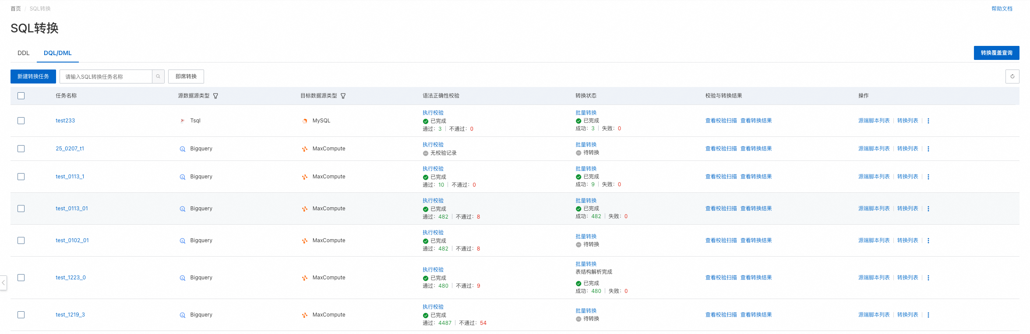Check the 25_0207_t1 row checkbox
This screenshot has height=334, width=1030.
[21, 149]
